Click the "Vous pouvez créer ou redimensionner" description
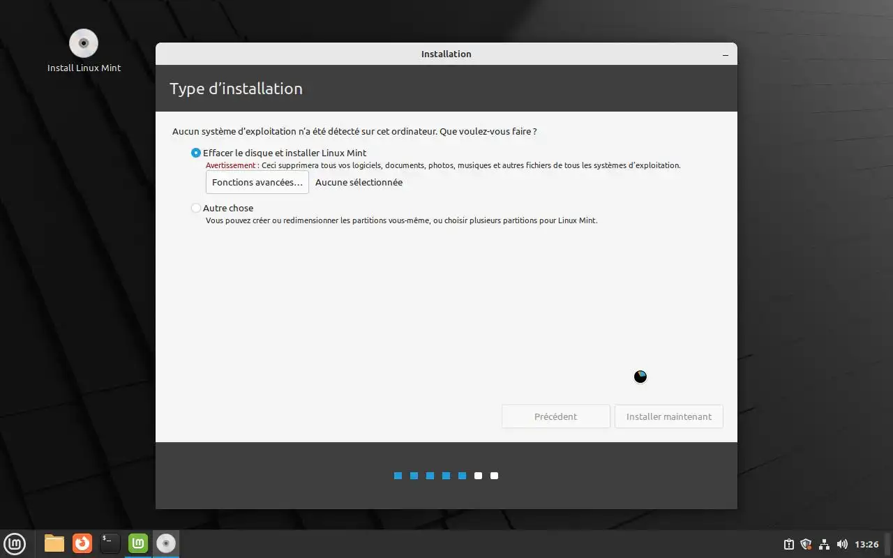Screen dimensions: 893x558 tap(401, 220)
